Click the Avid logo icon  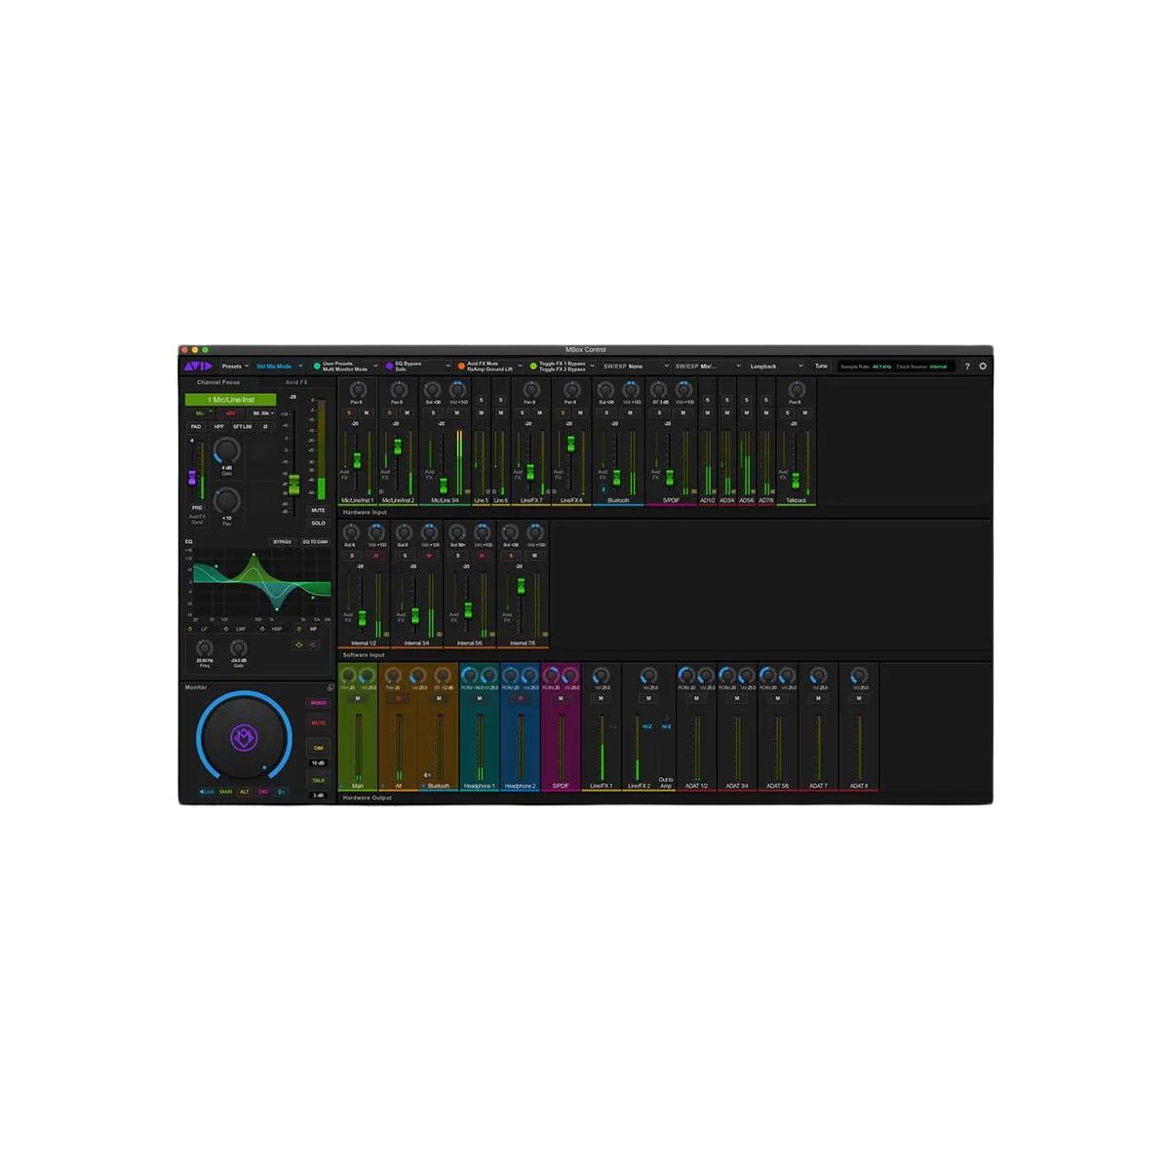coord(197,367)
